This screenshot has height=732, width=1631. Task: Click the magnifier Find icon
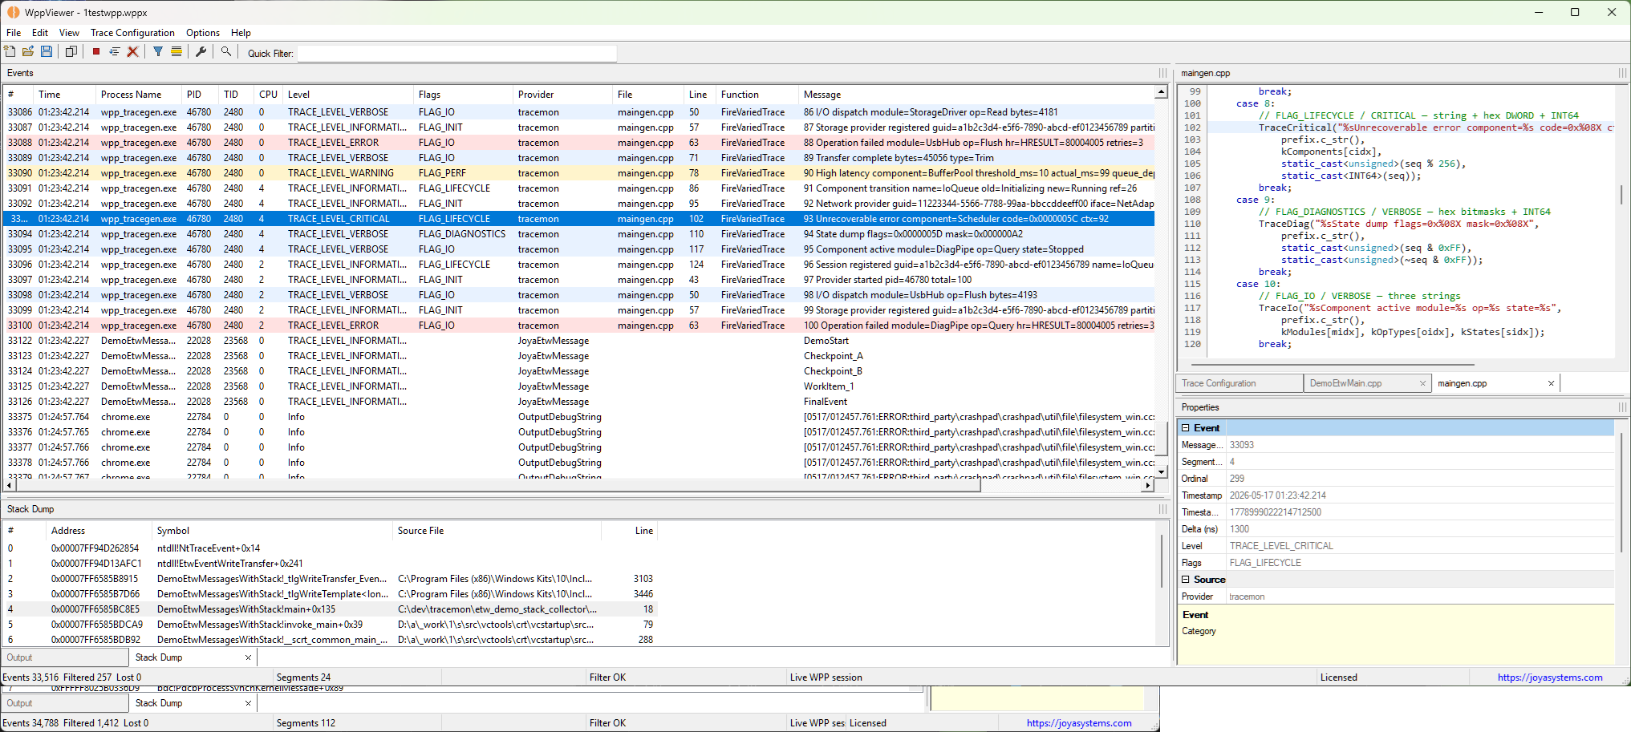click(x=226, y=51)
